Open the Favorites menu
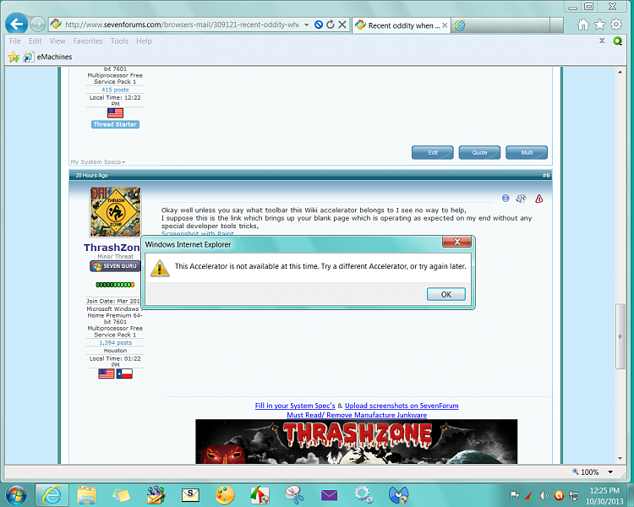Viewport: 634px width, 507px height. pos(88,41)
